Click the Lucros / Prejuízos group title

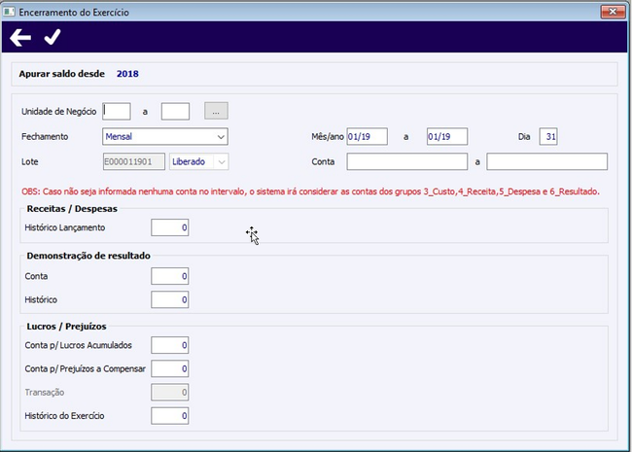coord(66,327)
